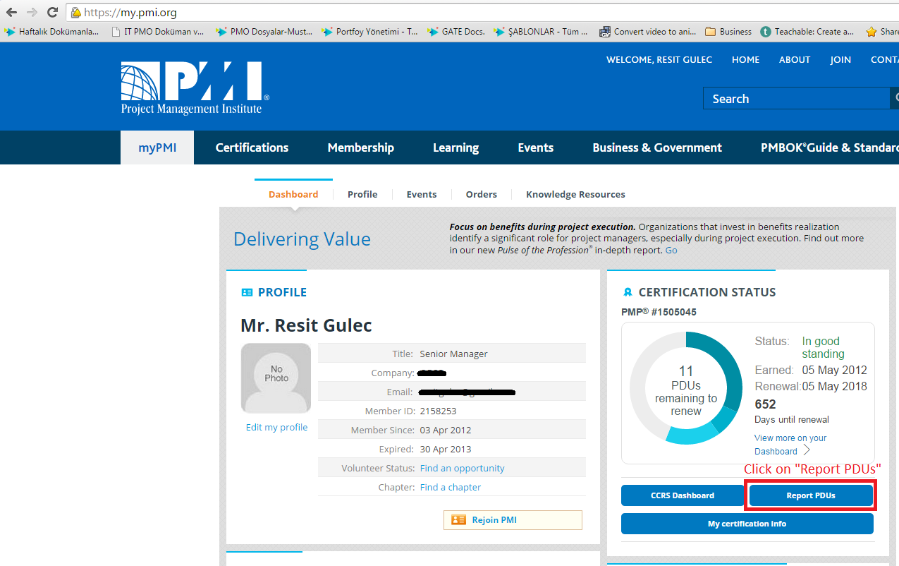Open the View more on your Dashboard link
Screen dimensions: 899x566
pyautogui.click(x=790, y=445)
